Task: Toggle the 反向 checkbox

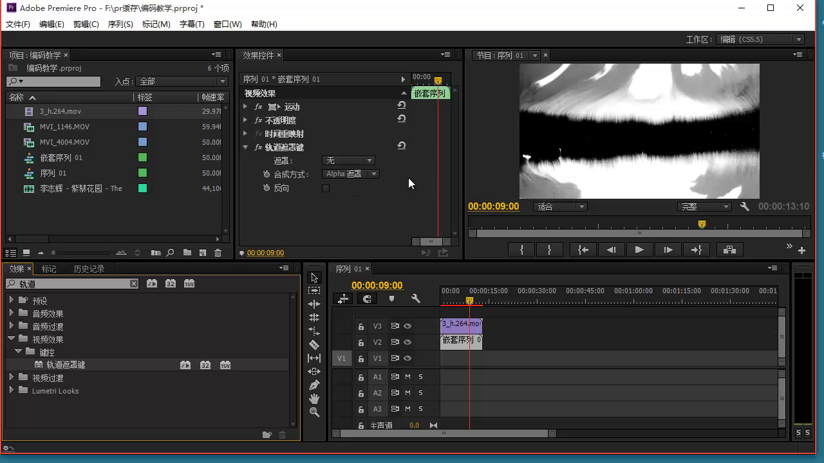Action: [326, 188]
